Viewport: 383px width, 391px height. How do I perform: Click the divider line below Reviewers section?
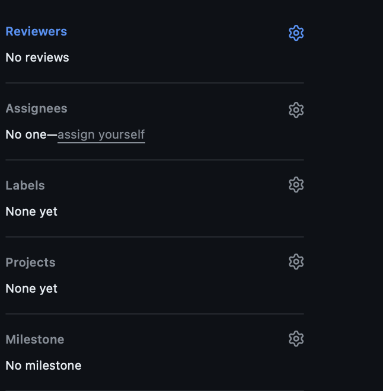[154, 83]
